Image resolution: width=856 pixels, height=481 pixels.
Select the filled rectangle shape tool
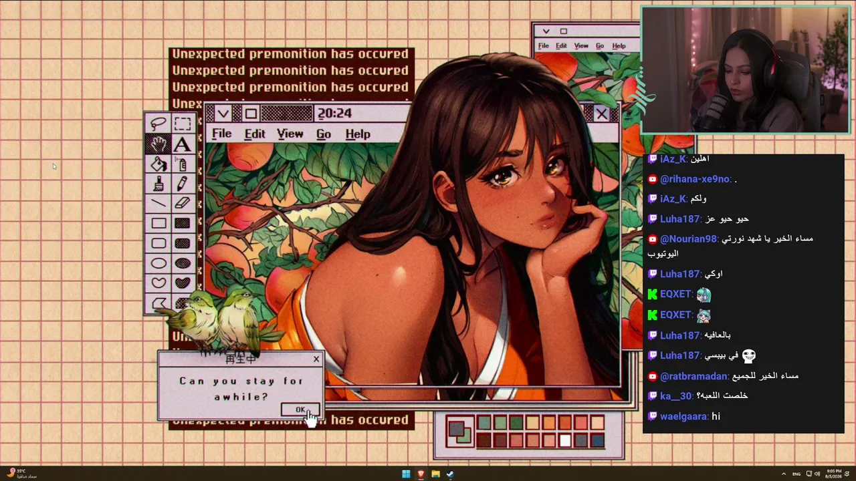(183, 223)
